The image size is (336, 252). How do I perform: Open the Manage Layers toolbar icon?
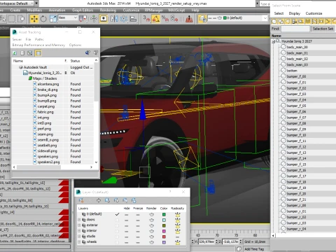(x=202, y=19)
